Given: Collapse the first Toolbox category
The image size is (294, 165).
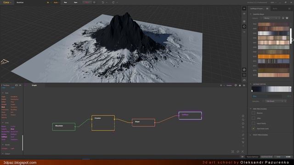Looking at the screenshot, I should [x=3, y=93].
